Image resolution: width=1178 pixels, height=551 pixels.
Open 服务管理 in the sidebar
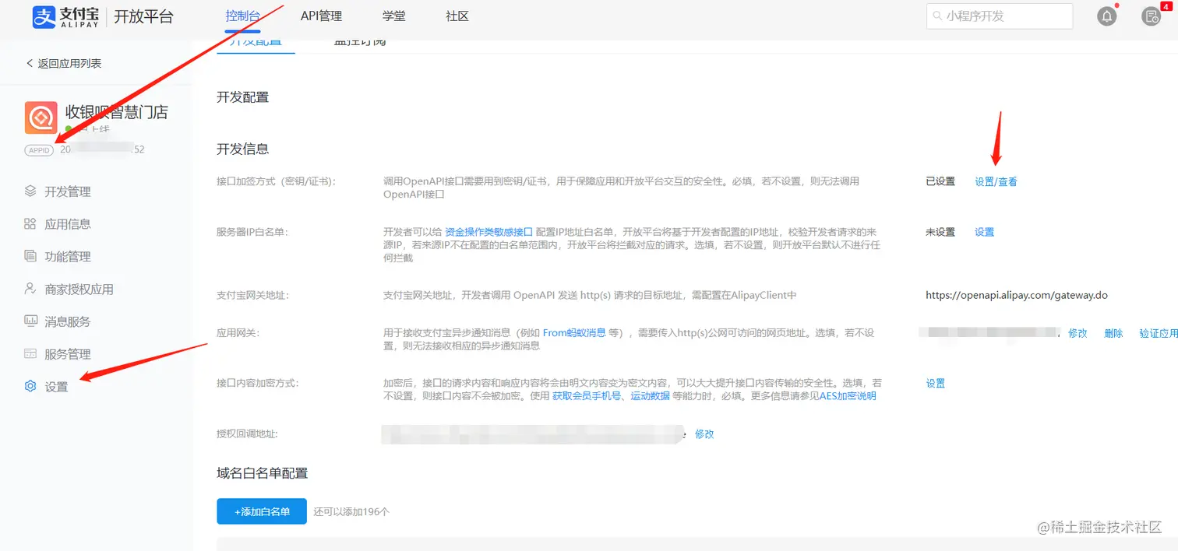68,354
